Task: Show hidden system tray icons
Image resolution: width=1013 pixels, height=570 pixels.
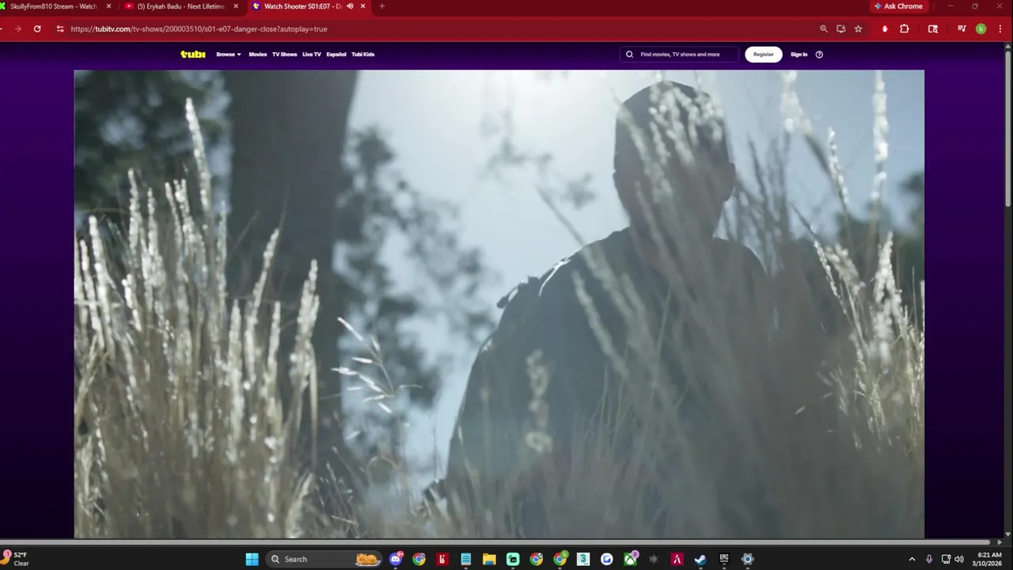Action: pyautogui.click(x=912, y=559)
